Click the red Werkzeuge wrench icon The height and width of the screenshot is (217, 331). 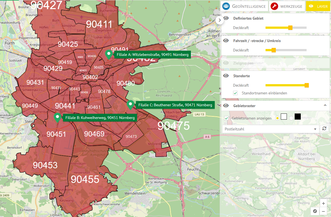pos(274,6)
